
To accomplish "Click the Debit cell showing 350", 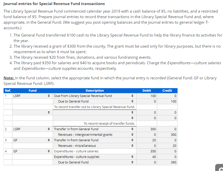I will (x=147, y=151).
